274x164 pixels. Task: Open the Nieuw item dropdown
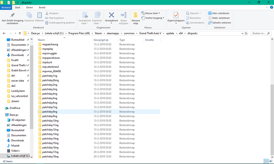pos(151,13)
